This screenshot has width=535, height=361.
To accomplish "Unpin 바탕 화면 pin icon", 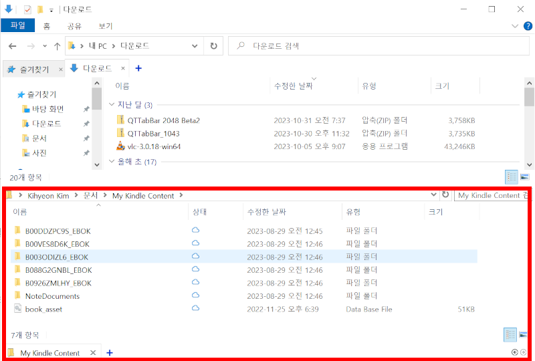I will coord(86,109).
